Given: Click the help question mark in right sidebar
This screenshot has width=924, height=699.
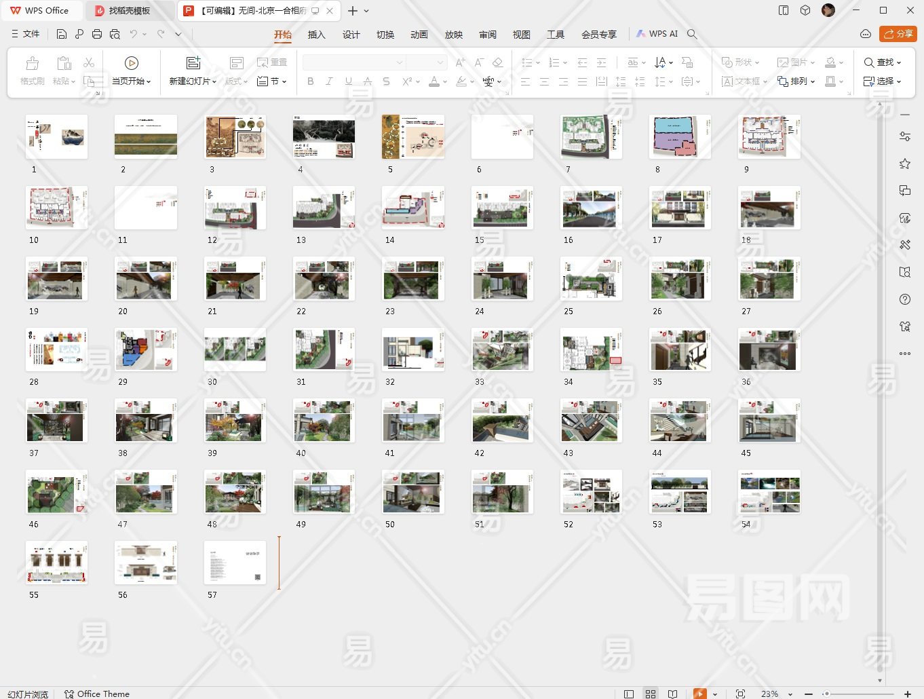Looking at the screenshot, I should click(904, 299).
